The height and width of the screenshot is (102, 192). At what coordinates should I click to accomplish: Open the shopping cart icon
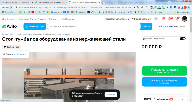(x=177, y=19)
